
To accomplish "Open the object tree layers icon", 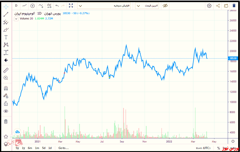I will click(x=6, y=144).
